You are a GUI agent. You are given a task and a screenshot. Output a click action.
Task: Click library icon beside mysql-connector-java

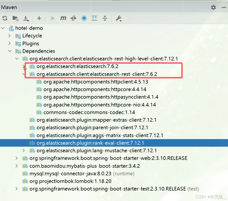click(25, 173)
